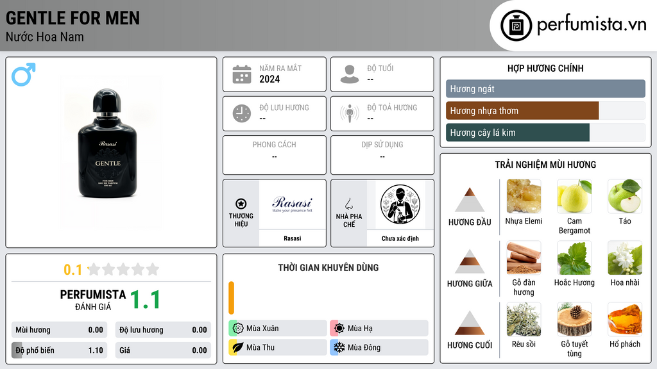Click the Mùa Đông snowflake icon
This screenshot has width=657, height=369.
point(339,347)
